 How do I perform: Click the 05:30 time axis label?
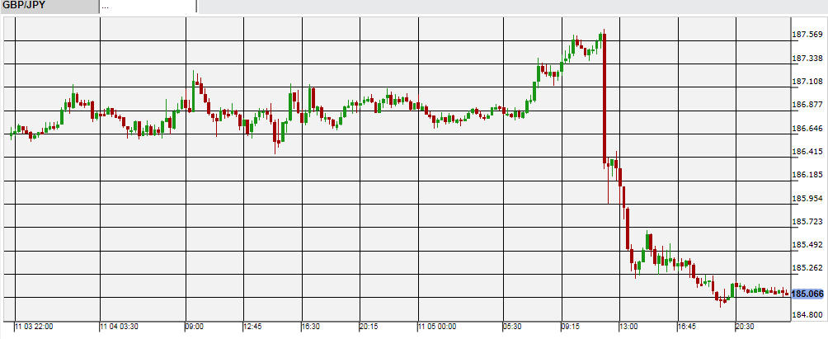(x=514, y=327)
